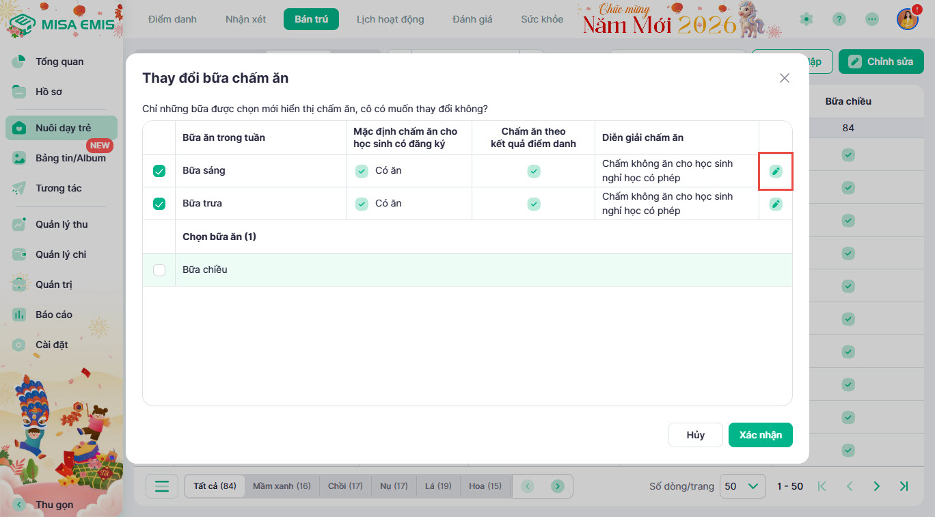
Task: Jump to the last page arrow
Action: point(904,486)
